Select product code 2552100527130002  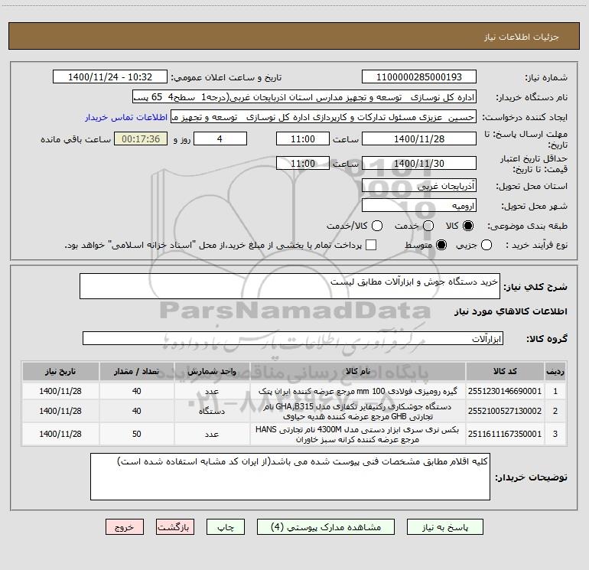click(505, 411)
